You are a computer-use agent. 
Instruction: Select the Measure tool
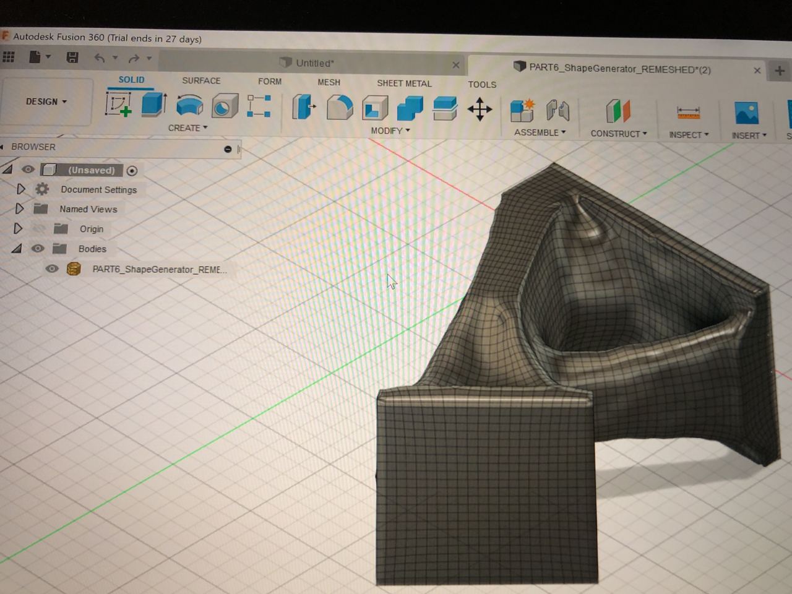(x=688, y=113)
